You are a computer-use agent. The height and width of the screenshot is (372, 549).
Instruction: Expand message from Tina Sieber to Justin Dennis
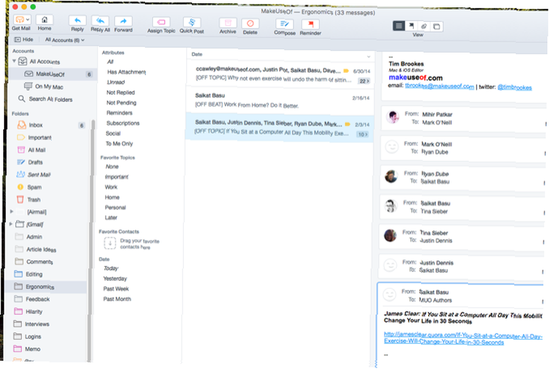pyautogui.click(x=462, y=237)
